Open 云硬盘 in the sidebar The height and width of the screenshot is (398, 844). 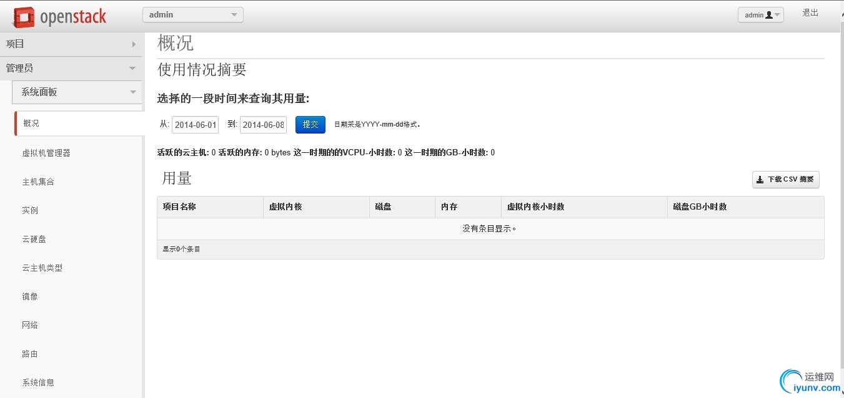pos(34,239)
